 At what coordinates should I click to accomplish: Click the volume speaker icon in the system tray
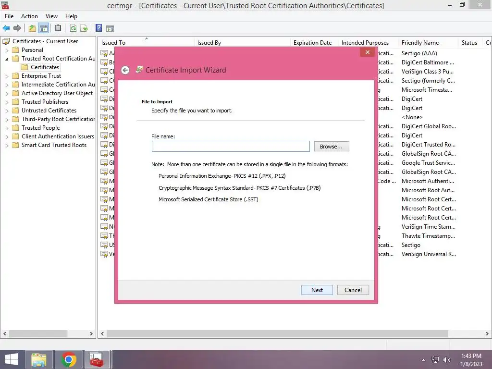[446, 360]
